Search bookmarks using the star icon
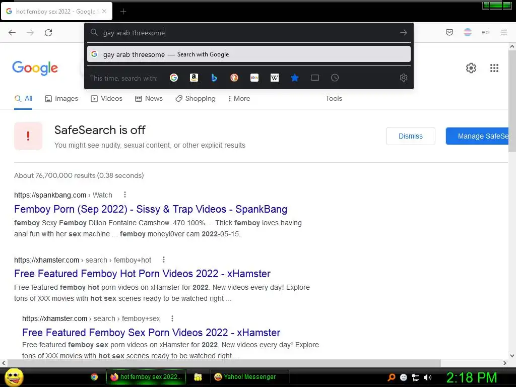This screenshot has height=387, width=516. 294,78
